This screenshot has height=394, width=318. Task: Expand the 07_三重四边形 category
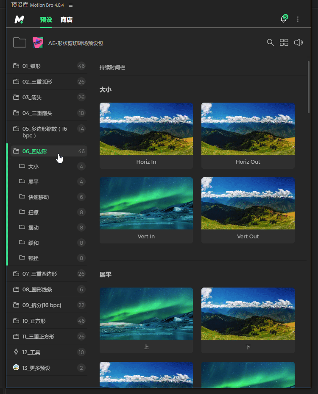point(47,274)
